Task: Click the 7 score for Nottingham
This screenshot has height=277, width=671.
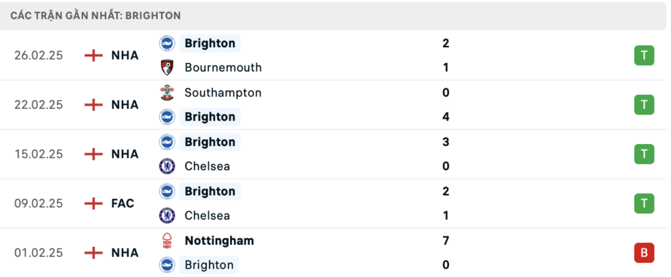Action: click(446, 241)
